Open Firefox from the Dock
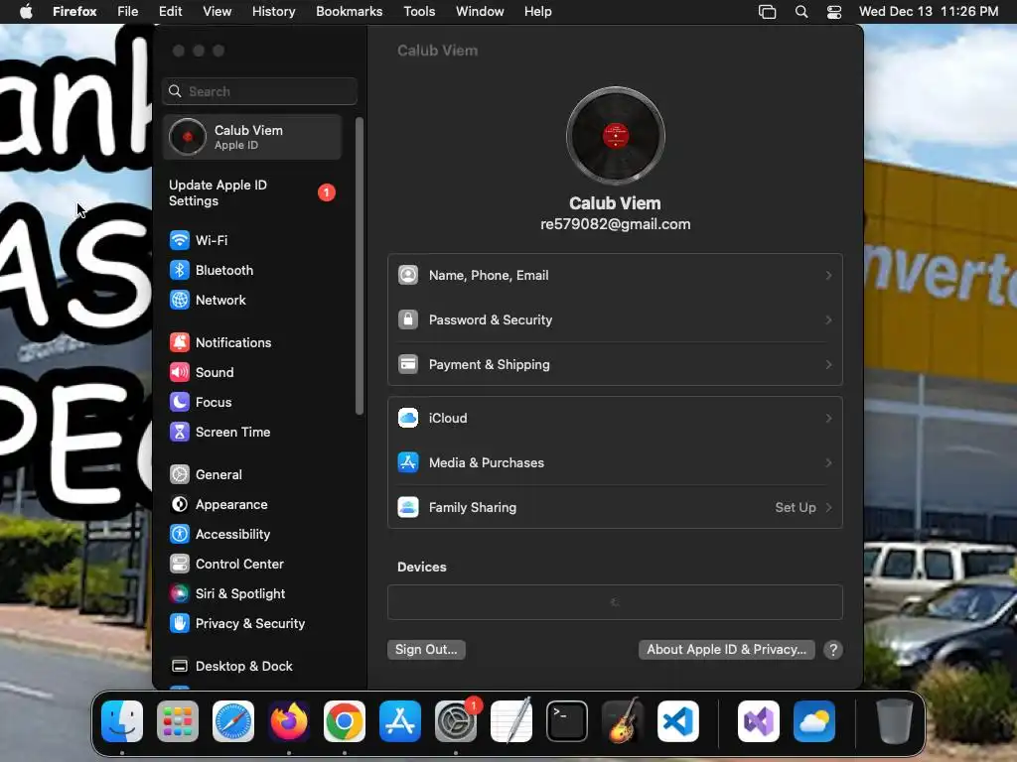 point(289,722)
